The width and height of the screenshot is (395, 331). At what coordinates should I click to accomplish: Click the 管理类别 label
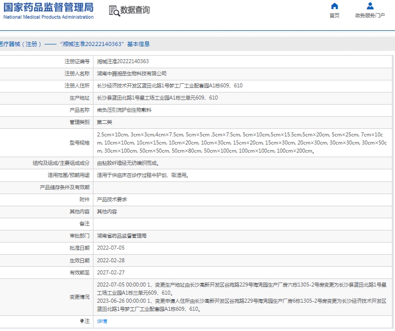[x=80, y=122]
